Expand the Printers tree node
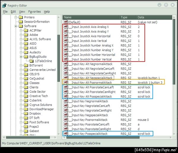Screen dimensions: 178x153 click(x=16, y=17)
